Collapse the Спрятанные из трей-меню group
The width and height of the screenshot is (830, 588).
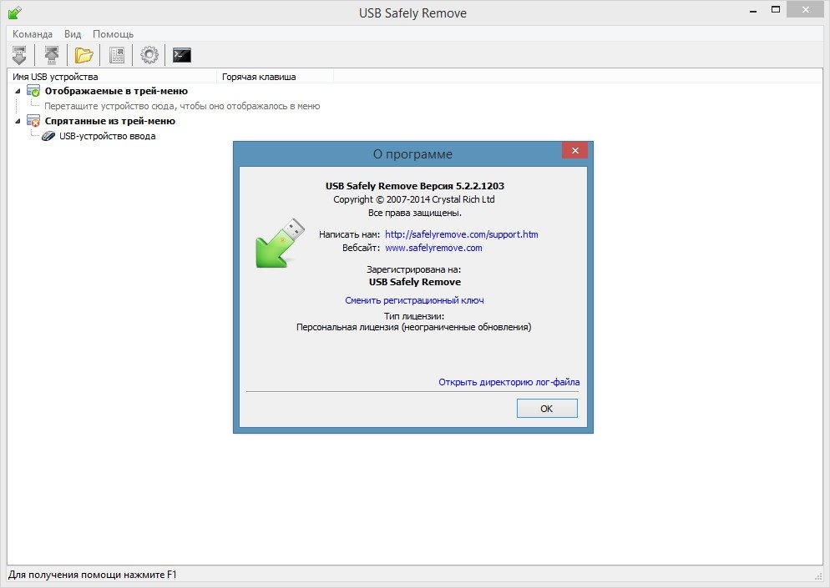(x=18, y=121)
